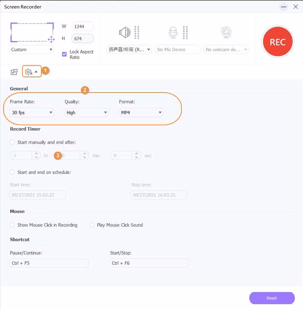Click the width W input field
The width and height of the screenshot is (303, 309).
coord(82,26)
